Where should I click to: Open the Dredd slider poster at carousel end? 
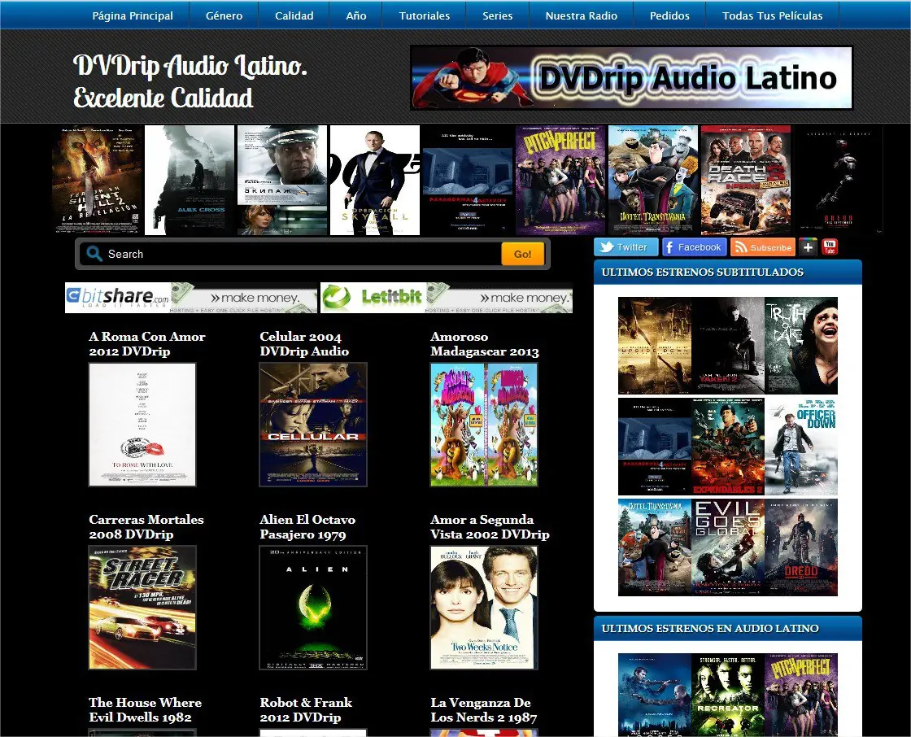coord(839,180)
